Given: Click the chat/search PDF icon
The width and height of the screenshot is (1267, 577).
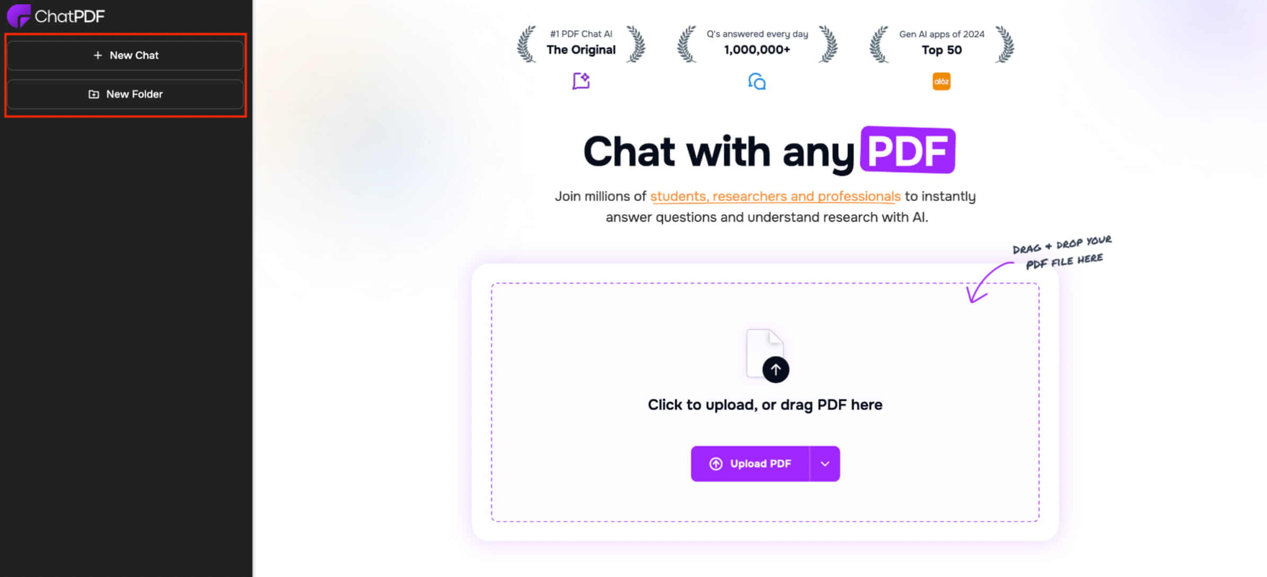Looking at the screenshot, I should coord(756,80).
